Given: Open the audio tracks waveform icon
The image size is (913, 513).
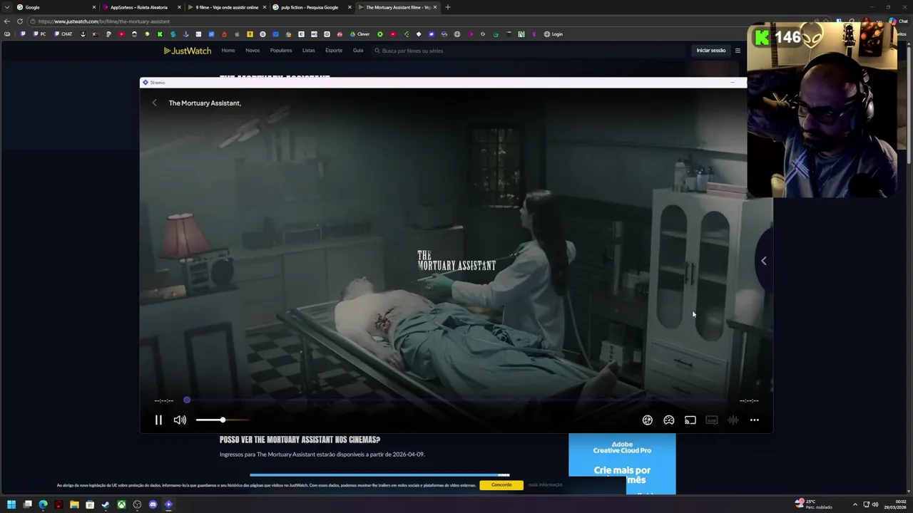Looking at the screenshot, I should click(733, 420).
